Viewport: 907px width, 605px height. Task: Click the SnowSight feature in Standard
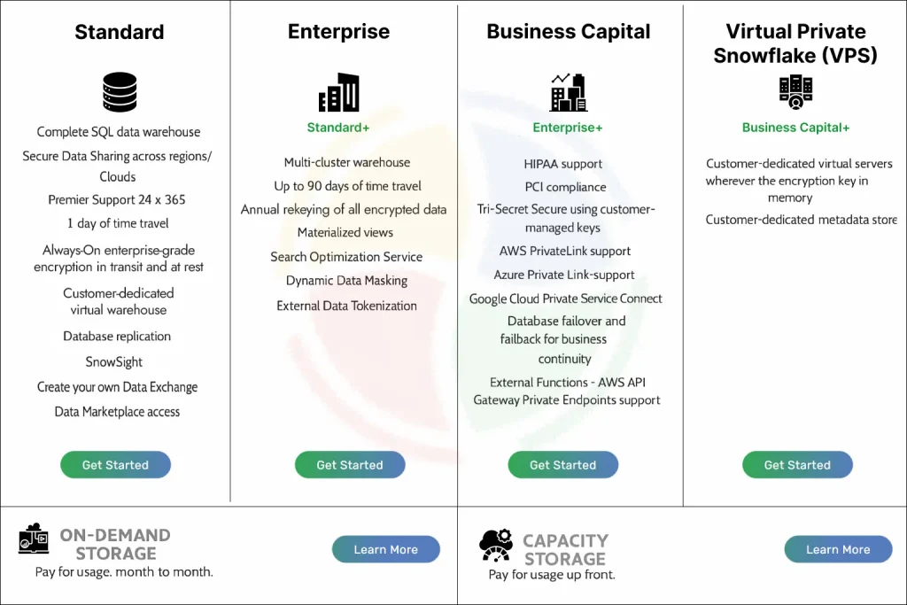[114, 362]
